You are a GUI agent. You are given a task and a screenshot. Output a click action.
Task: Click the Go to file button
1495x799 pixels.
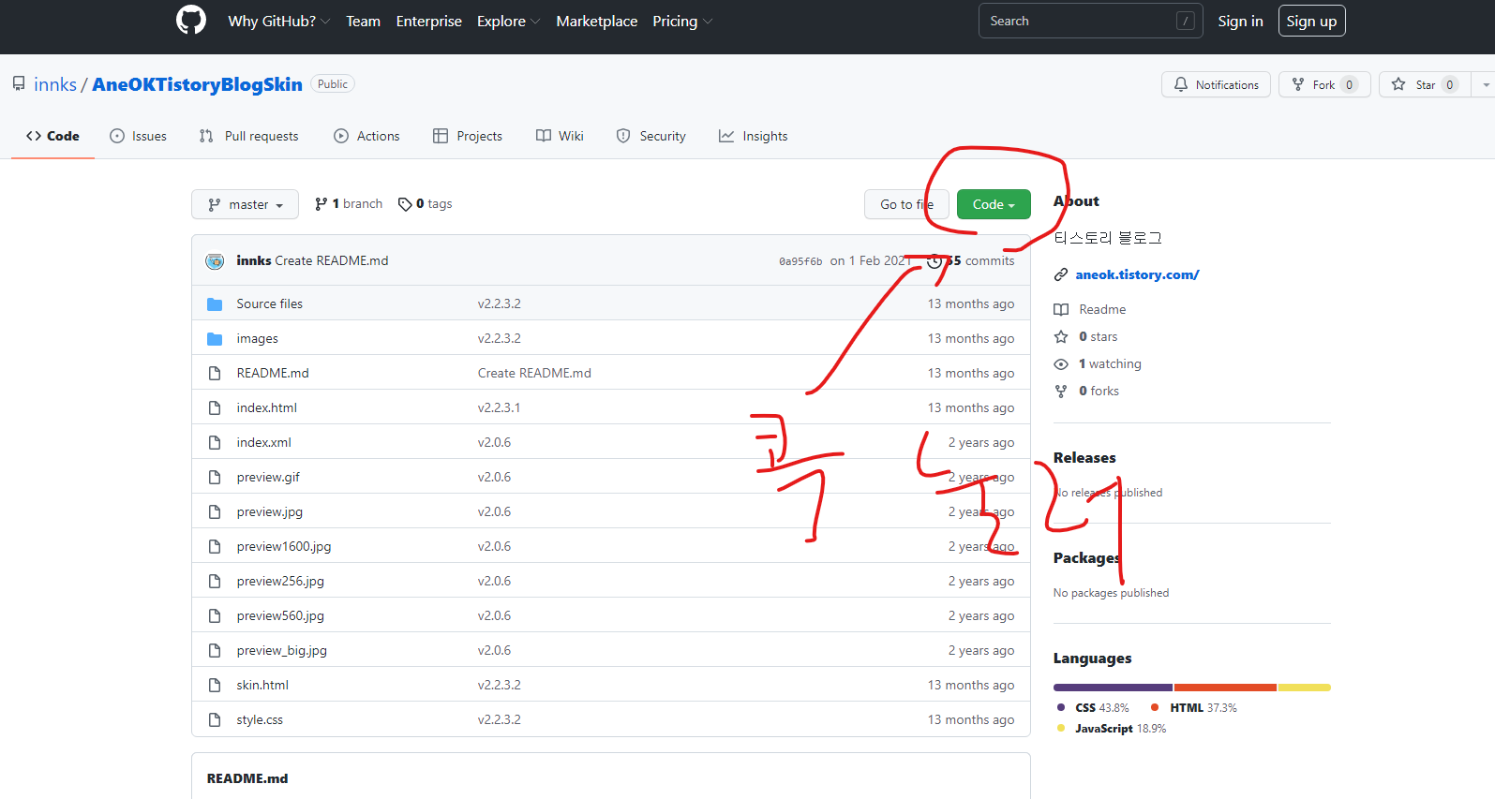pyautogui.click(x=906, y=204)
